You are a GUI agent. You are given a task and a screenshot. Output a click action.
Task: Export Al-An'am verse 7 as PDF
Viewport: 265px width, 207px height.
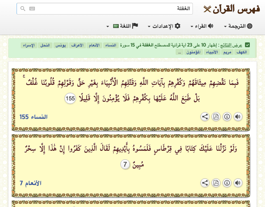(x=216, y=183)
